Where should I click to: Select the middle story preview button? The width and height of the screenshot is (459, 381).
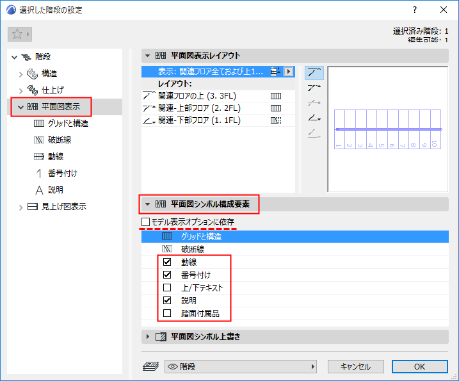(x=314, y=103)
